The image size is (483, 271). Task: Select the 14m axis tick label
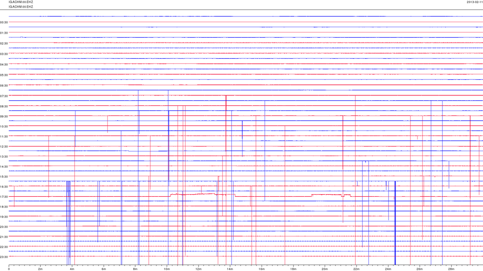[x=230, y=269]
